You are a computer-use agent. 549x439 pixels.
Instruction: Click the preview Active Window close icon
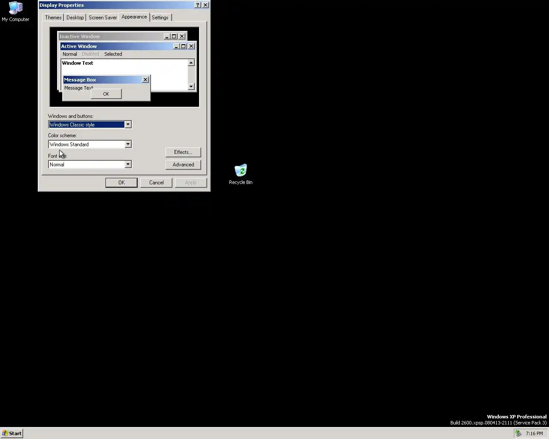(x=191, y=46)
